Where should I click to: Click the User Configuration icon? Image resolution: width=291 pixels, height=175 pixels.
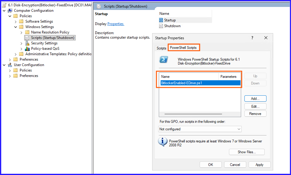click(x=10, y=65)
